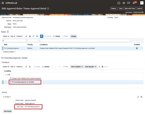145x115 pixels.
Task: Collapse the AND condition node
Action: [6, 75]
